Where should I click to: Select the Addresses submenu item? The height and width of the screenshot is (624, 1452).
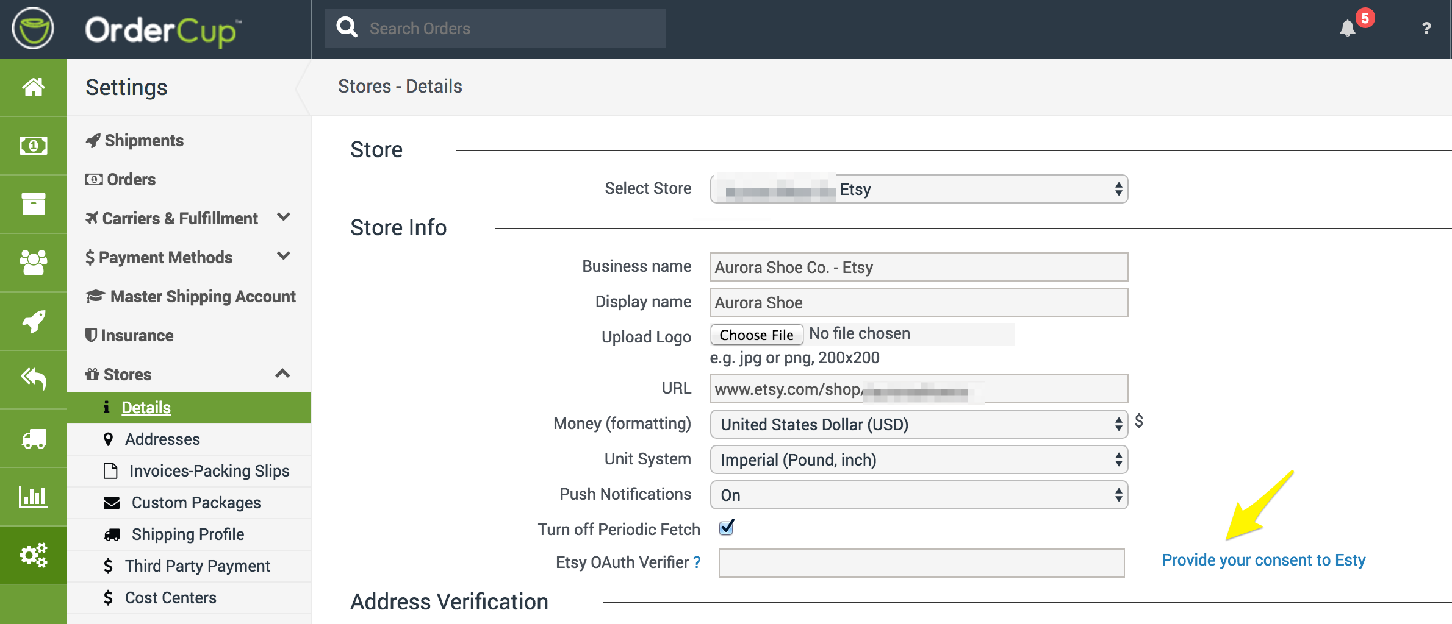[189, 439]
